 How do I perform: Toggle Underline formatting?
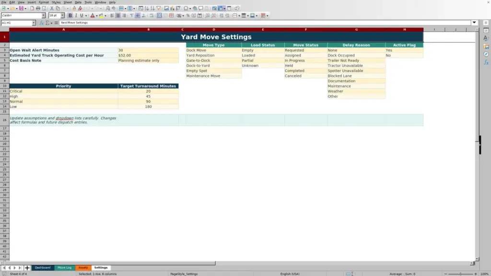[x=82, y=15]
